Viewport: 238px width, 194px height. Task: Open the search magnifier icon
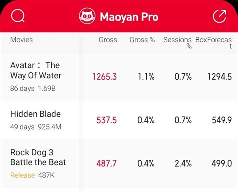(18, 16)
